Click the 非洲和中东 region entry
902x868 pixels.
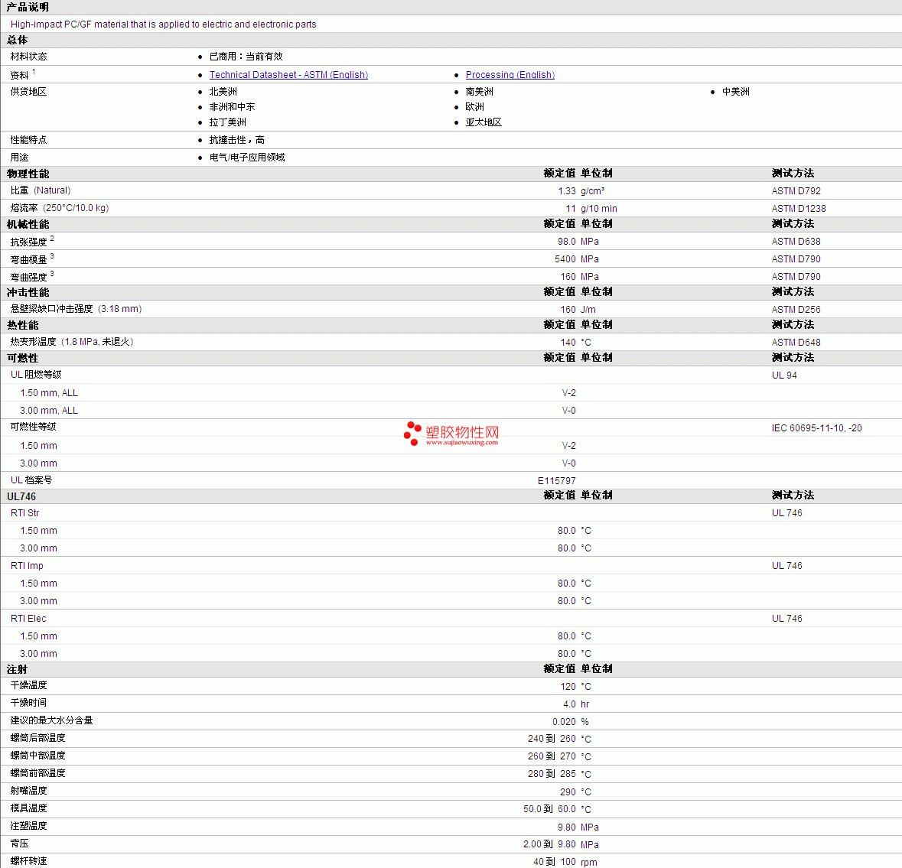(232, 107)
